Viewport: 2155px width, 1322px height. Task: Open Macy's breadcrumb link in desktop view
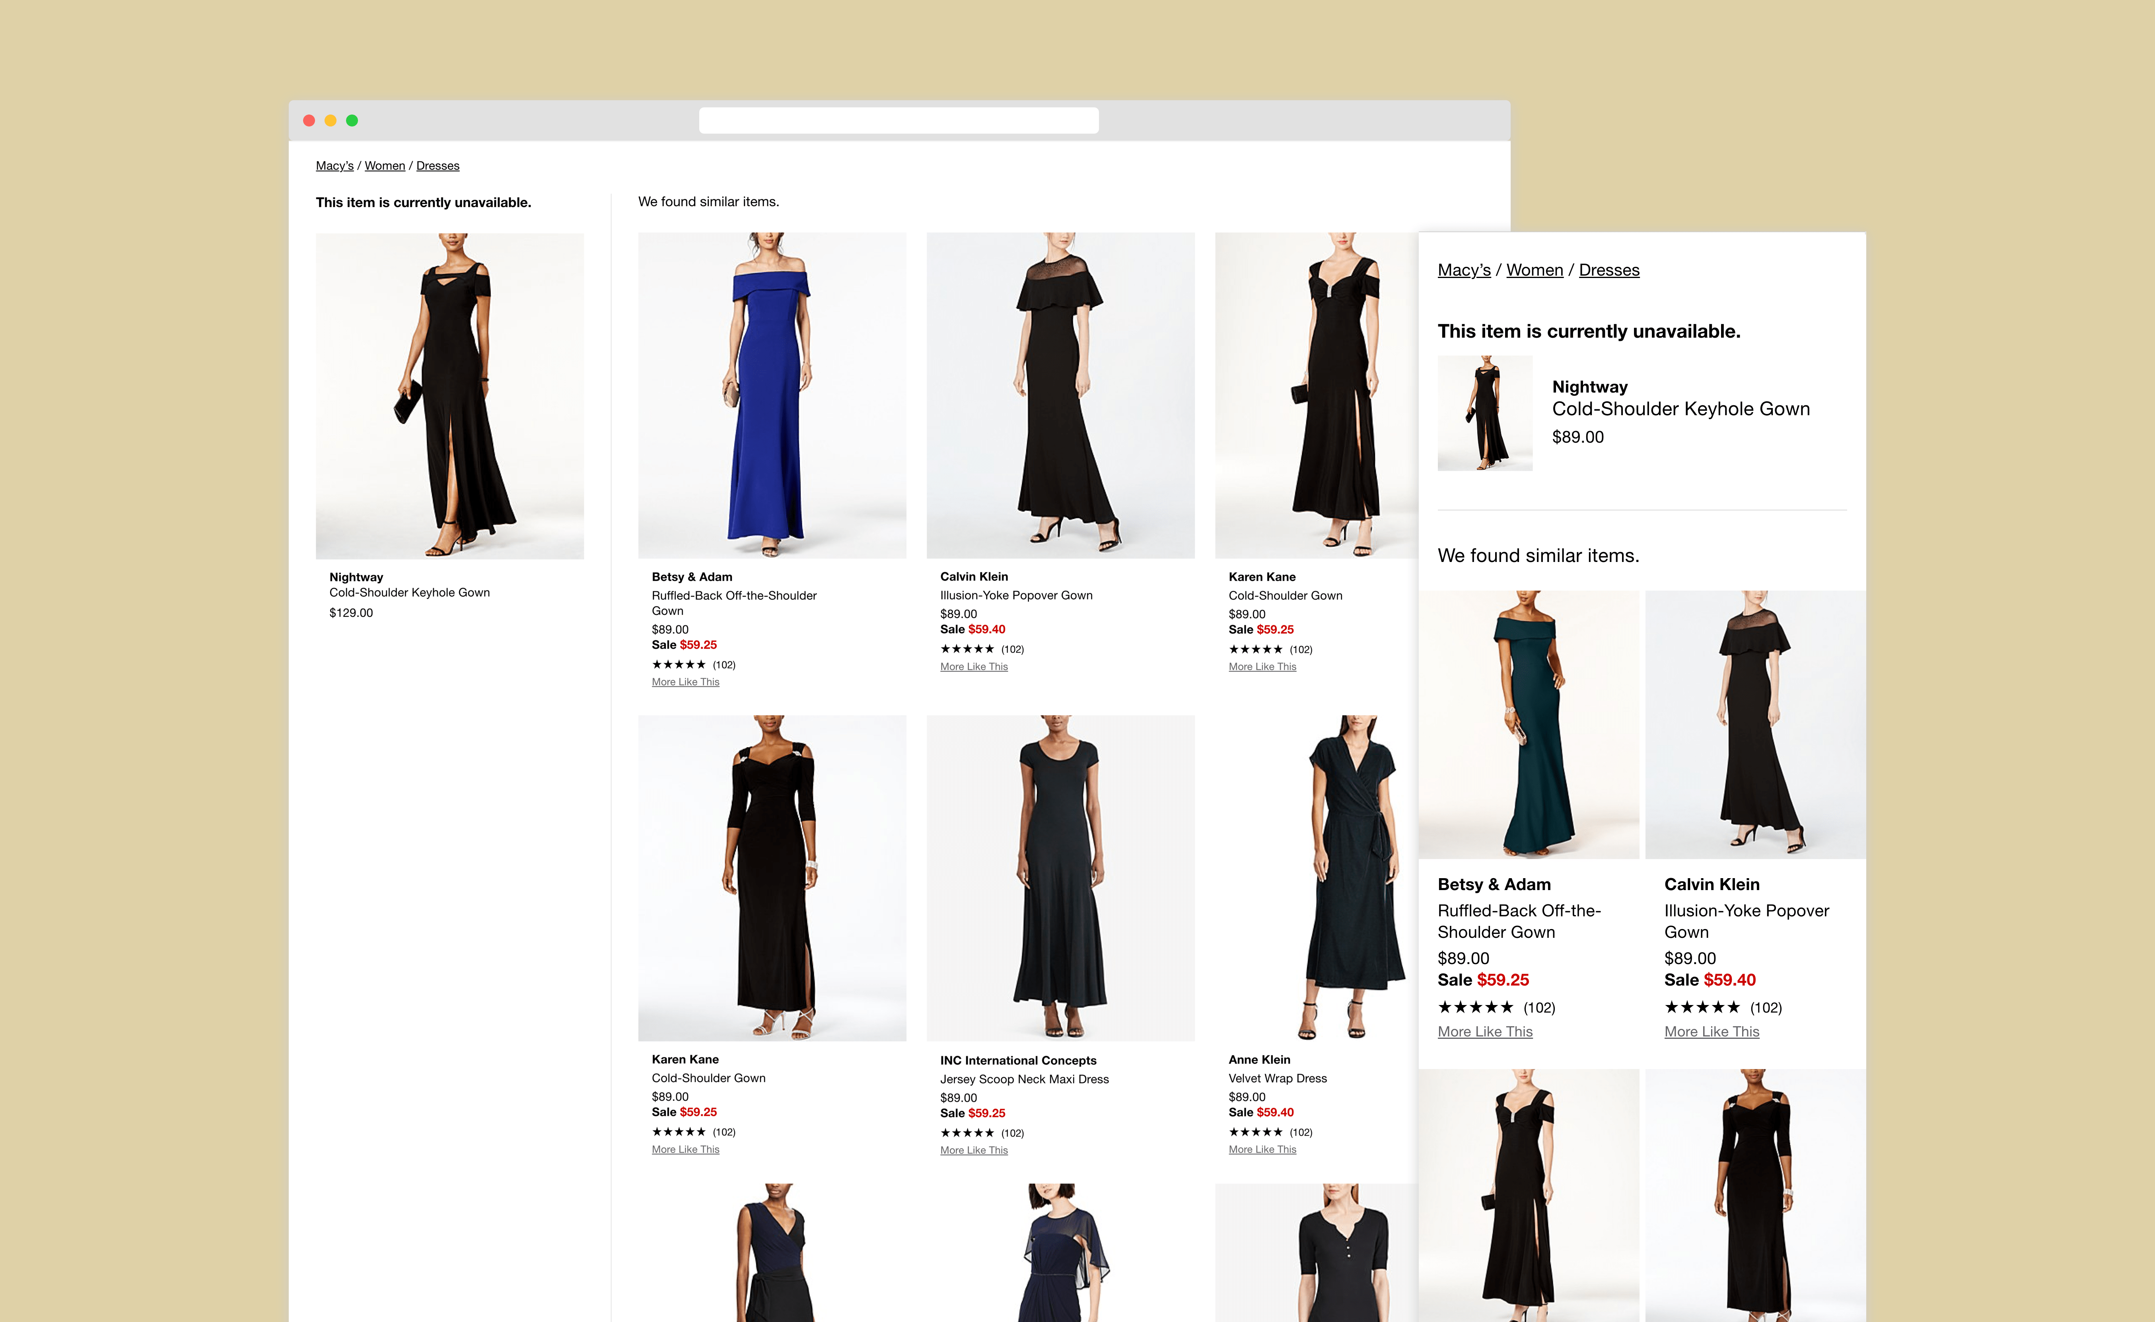[x=334, y=166]
